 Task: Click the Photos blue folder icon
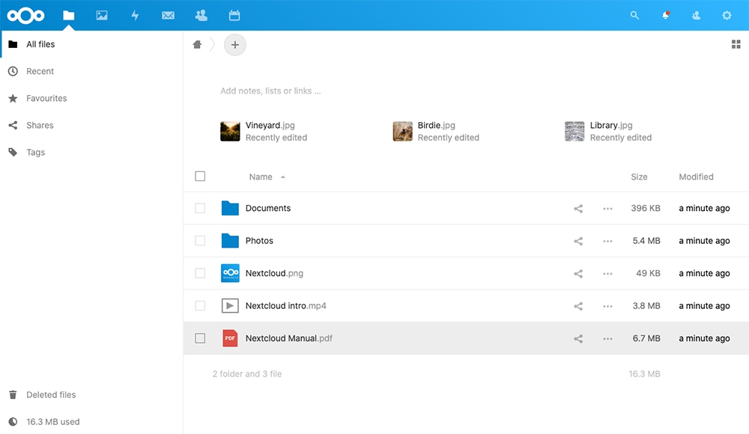pyautogui.click(x=230, y=241)
